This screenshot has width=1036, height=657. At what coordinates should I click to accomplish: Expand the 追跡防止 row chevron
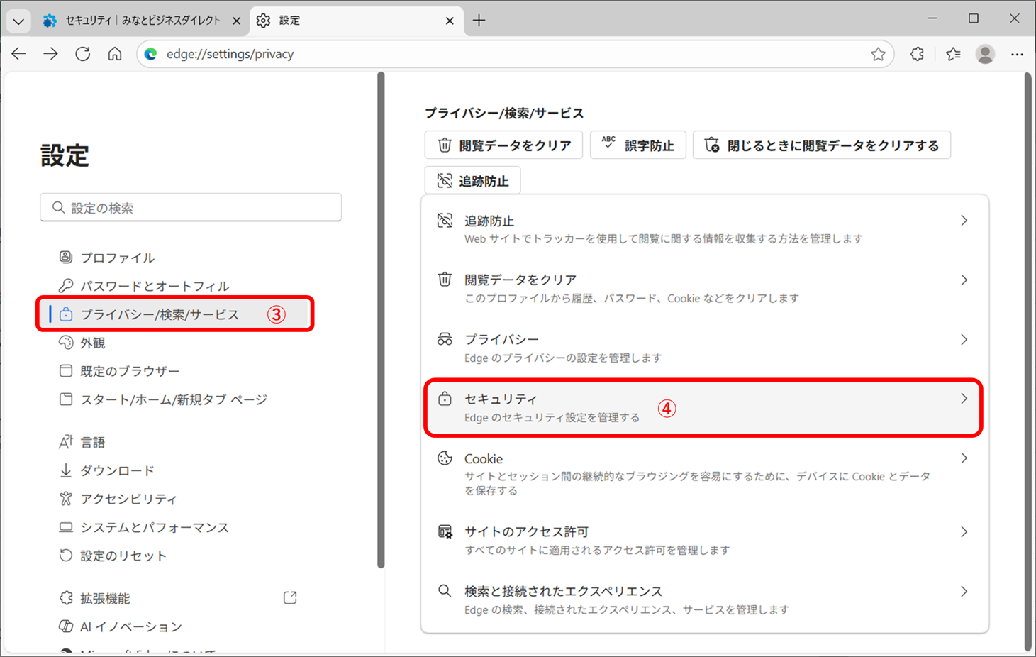(x=964, y=221)
